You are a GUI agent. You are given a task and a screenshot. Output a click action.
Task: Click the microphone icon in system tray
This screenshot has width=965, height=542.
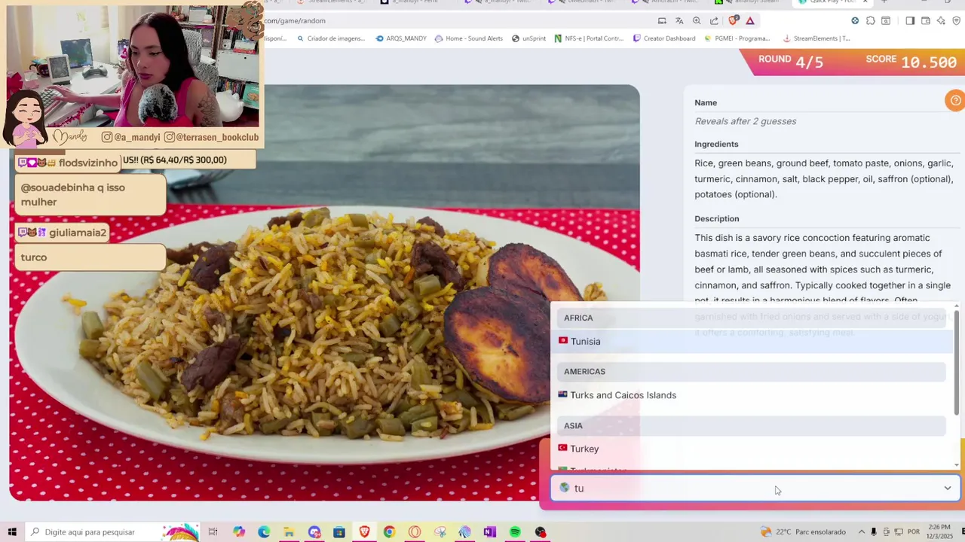pos(874,532)
